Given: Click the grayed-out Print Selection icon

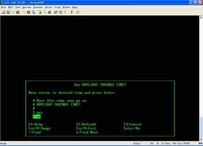Looking at the screenshot, I should tap(44, 12).
